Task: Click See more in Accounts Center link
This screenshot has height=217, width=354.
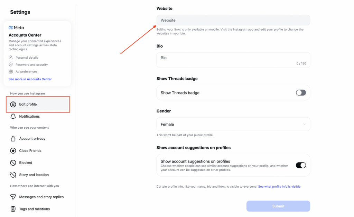Action: [30, 79]
